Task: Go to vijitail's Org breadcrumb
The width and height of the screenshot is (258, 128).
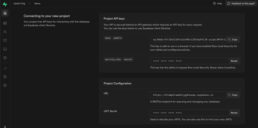Action: coord(19,4)
